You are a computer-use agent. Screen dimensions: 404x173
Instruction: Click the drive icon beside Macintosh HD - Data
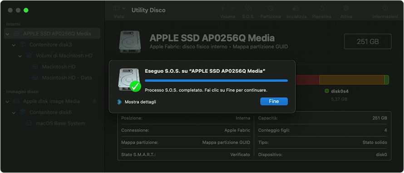(x=35, y=77)
